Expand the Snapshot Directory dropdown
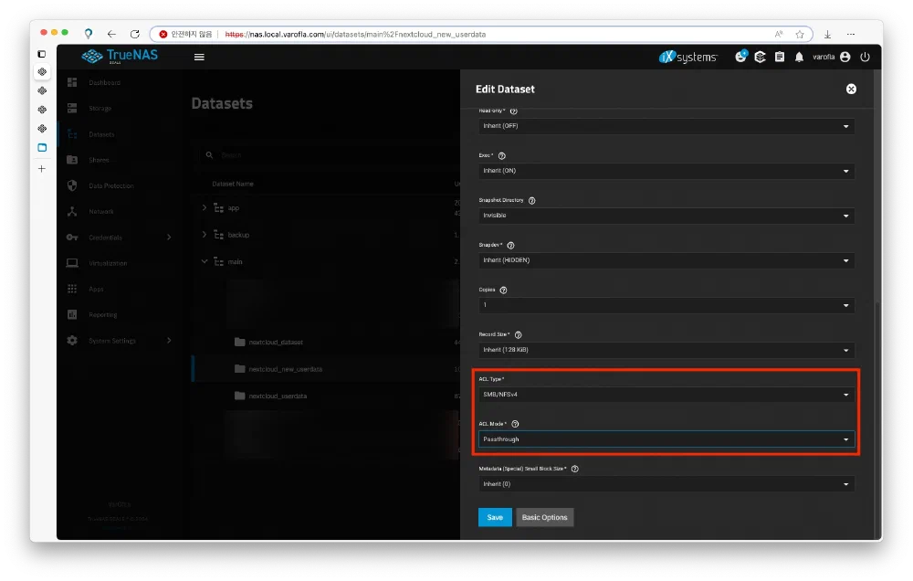Viewport: 913px width, 581px height. [666, 216]
